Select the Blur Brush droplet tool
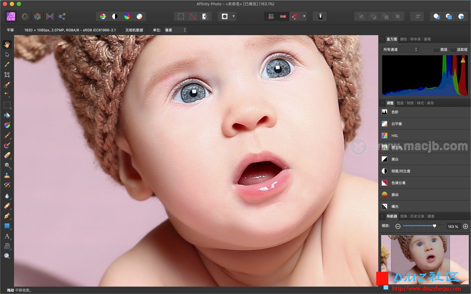Viewport: 471px width, 294px height. tap(7, 196)
